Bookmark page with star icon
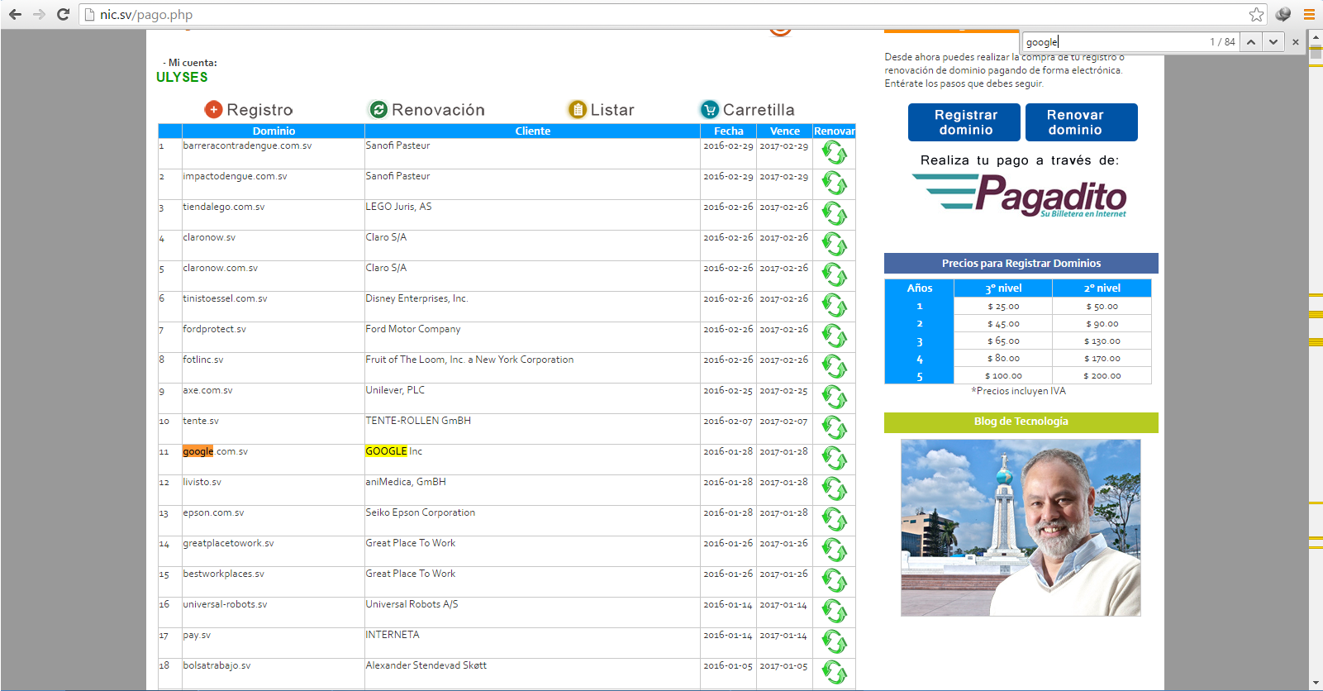 pos(1256,14)
